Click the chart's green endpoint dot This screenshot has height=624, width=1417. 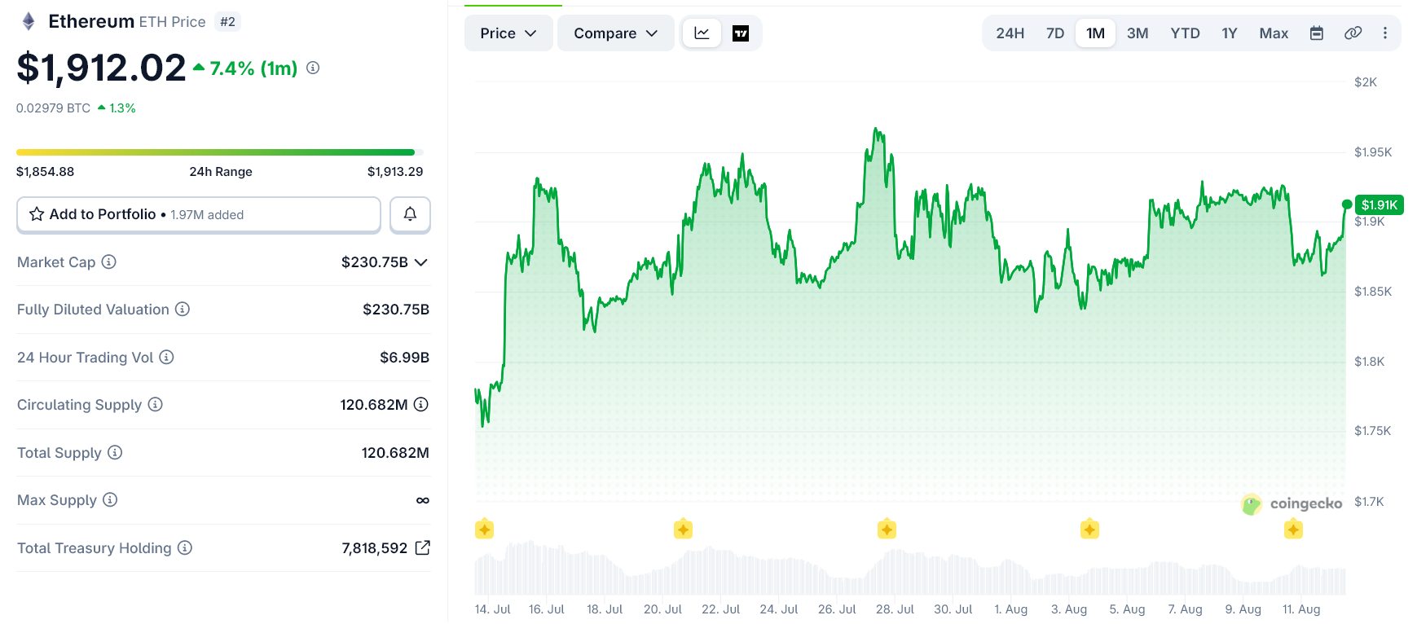tap(1347, 204)
